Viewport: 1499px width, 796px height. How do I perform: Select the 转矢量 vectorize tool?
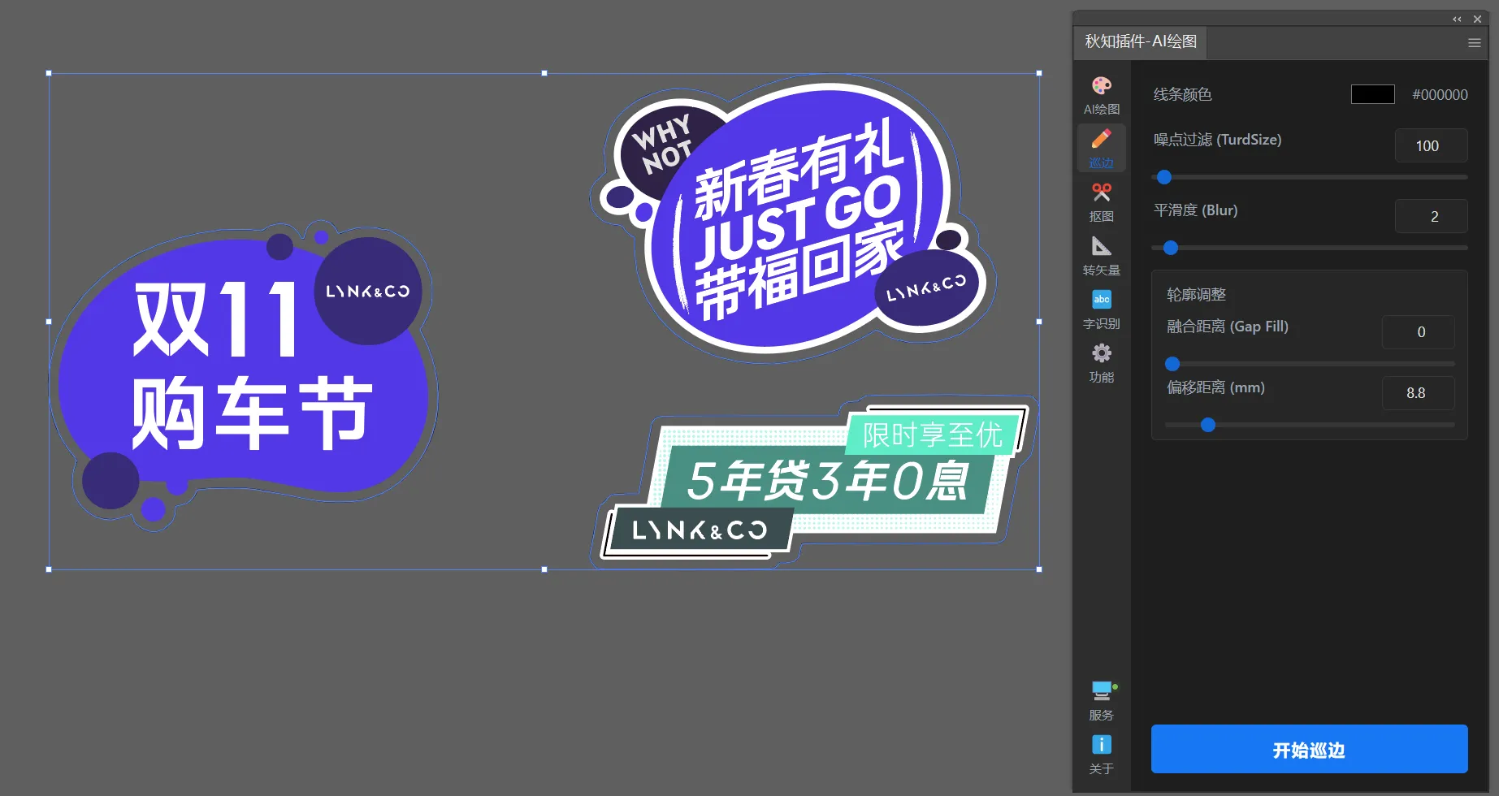tap(1101, 254)
